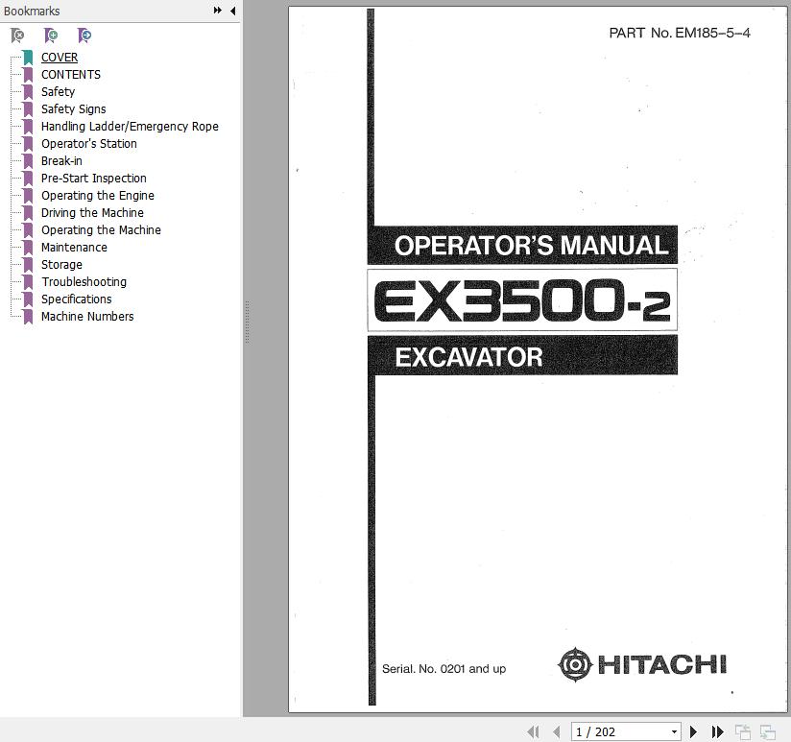
Task: Go to the Safety Signs bookmark
Action: [74, 109]
